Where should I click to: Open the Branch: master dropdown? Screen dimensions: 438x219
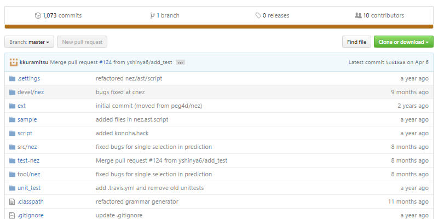click(29, 42)
